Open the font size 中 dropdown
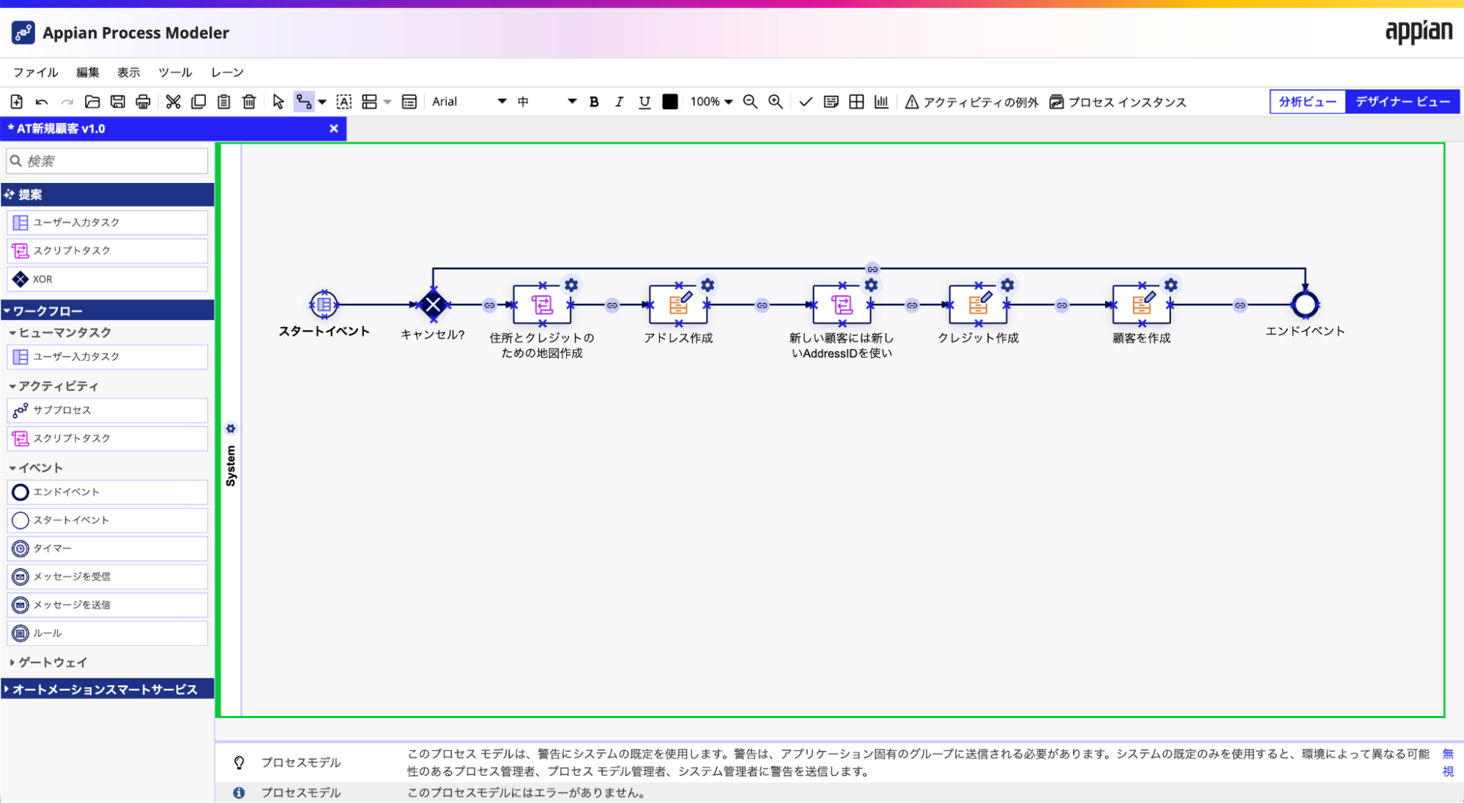This screenshot has height=803, width=1464. pos(547,102)
